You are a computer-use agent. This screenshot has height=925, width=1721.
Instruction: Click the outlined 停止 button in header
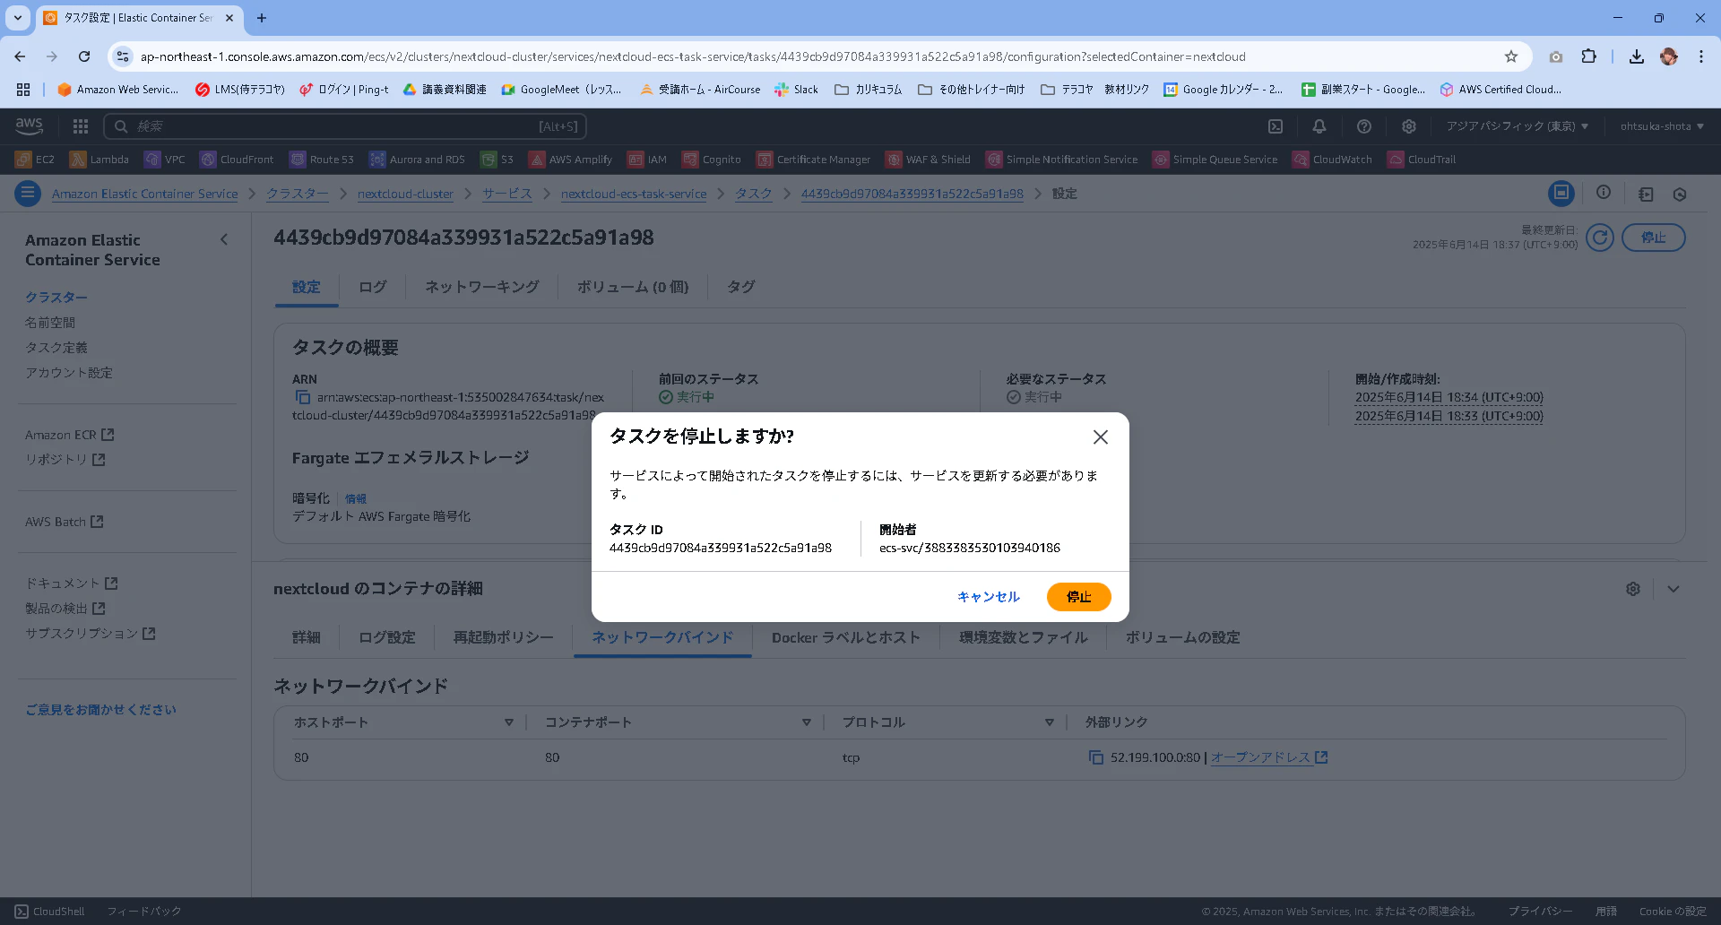1654,238
